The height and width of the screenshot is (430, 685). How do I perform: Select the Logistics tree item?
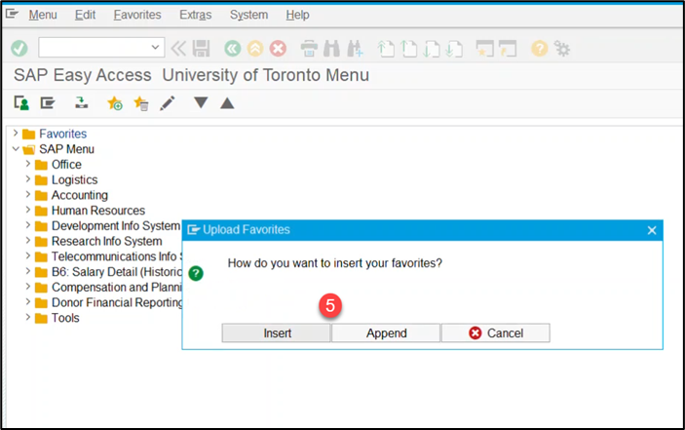point(75,179)
